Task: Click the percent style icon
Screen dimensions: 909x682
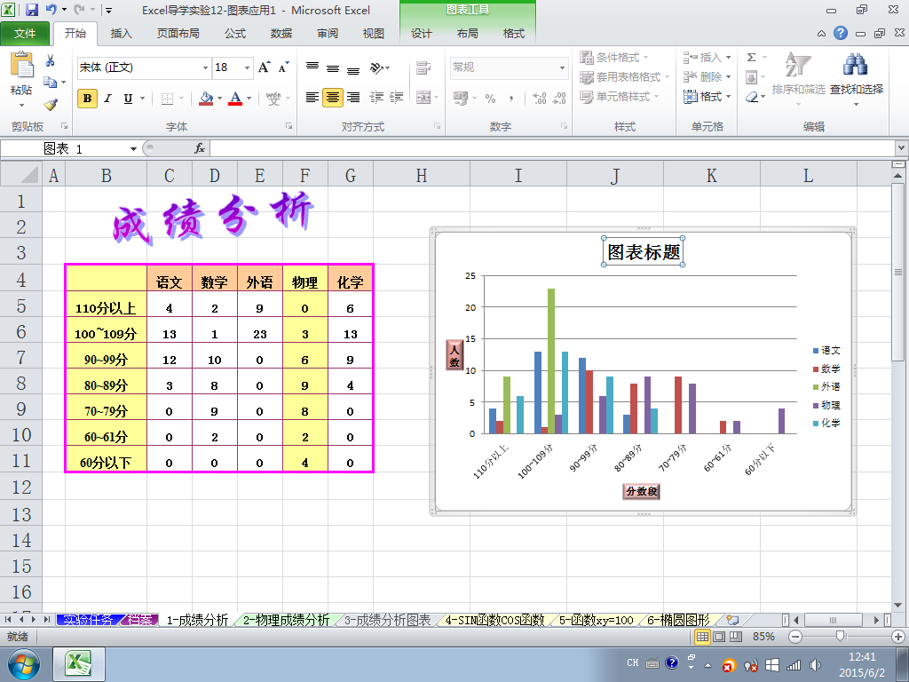Action: [490, 99]
